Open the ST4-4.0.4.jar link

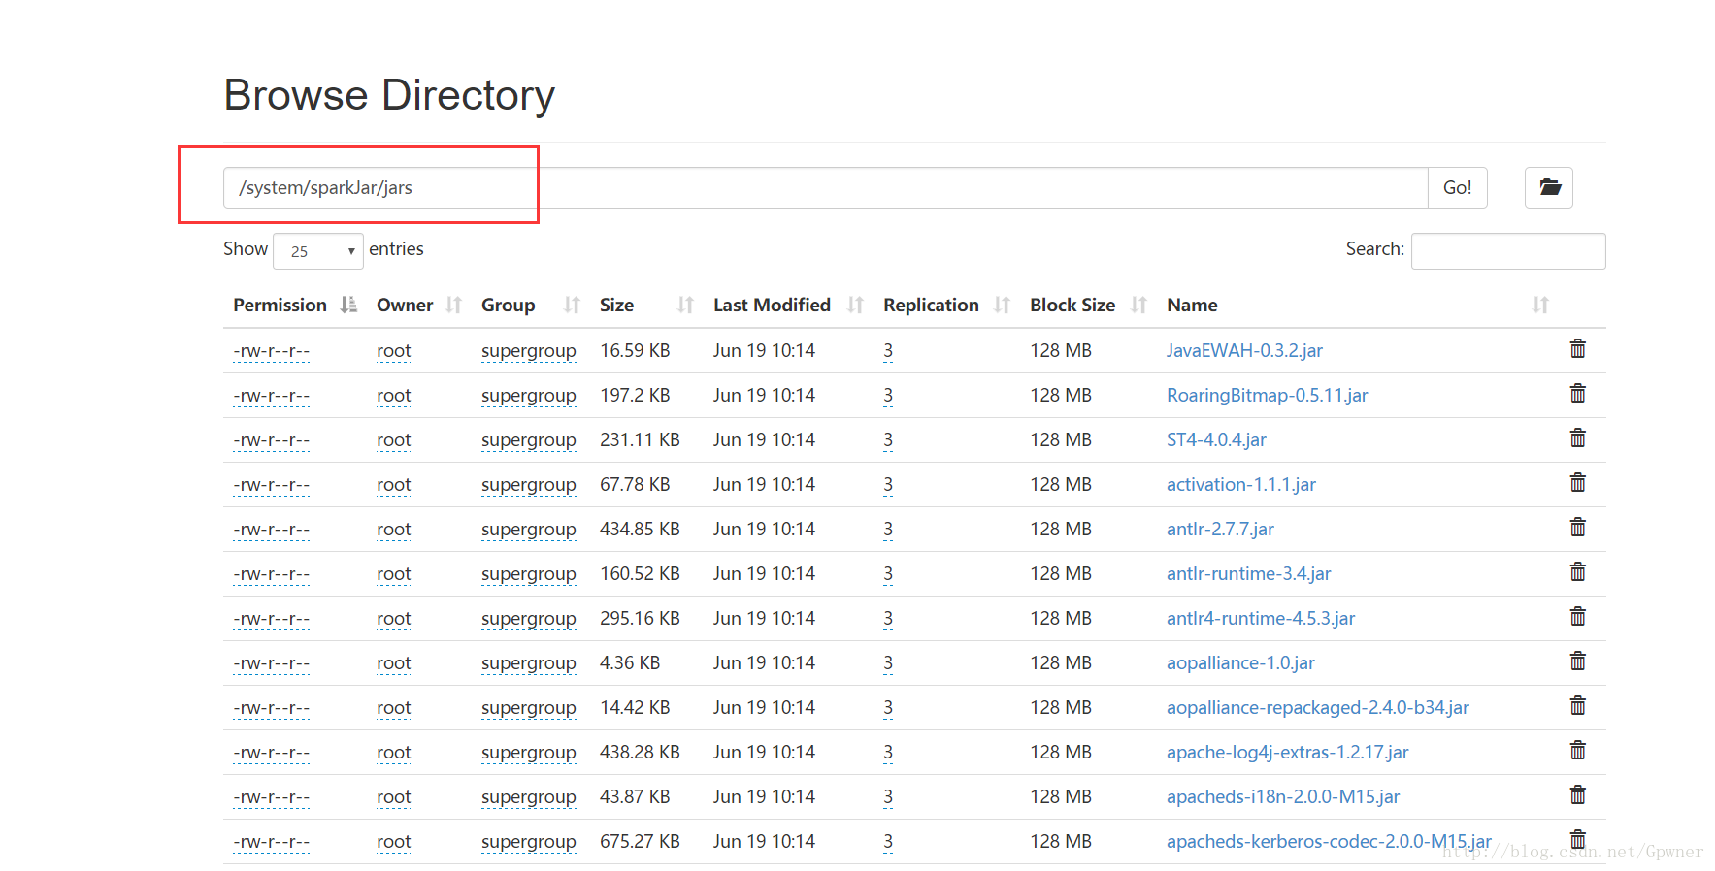pos(1216,439)
